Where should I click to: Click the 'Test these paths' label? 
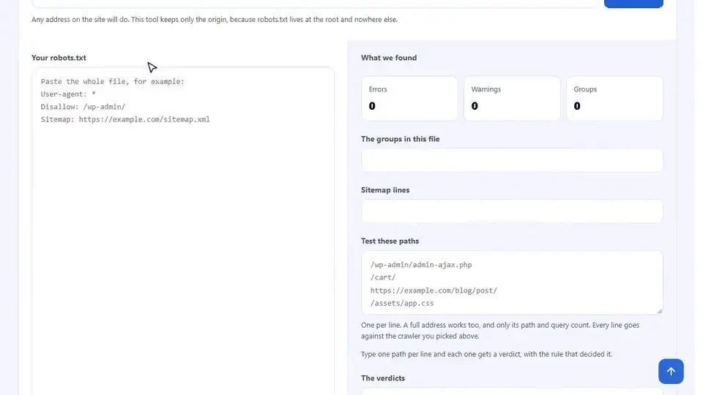(390, 241)
